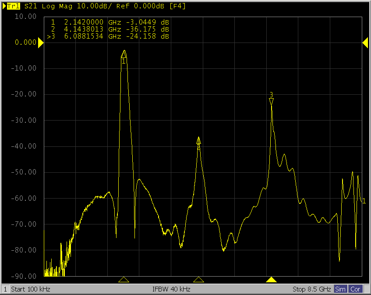Screen dimensions: 371x295
Task: Open the Log Mag format selection
Action: point(55,7)
